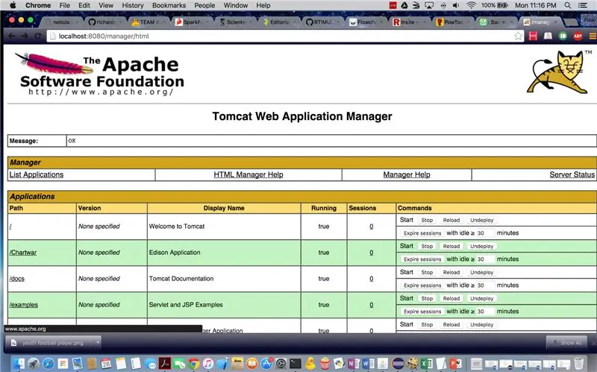The width and height of the screenshot is (597, 372).
Task: Open the Manager Help link
Action: tap(407, 174)
